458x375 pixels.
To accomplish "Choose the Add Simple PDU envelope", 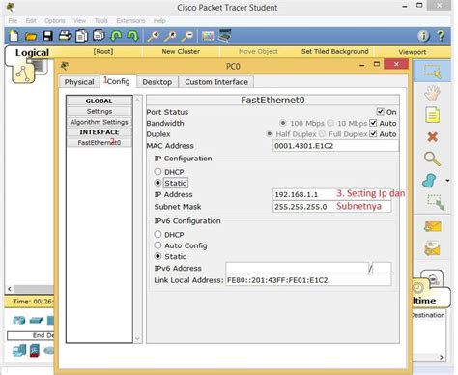I will (432, 227).
